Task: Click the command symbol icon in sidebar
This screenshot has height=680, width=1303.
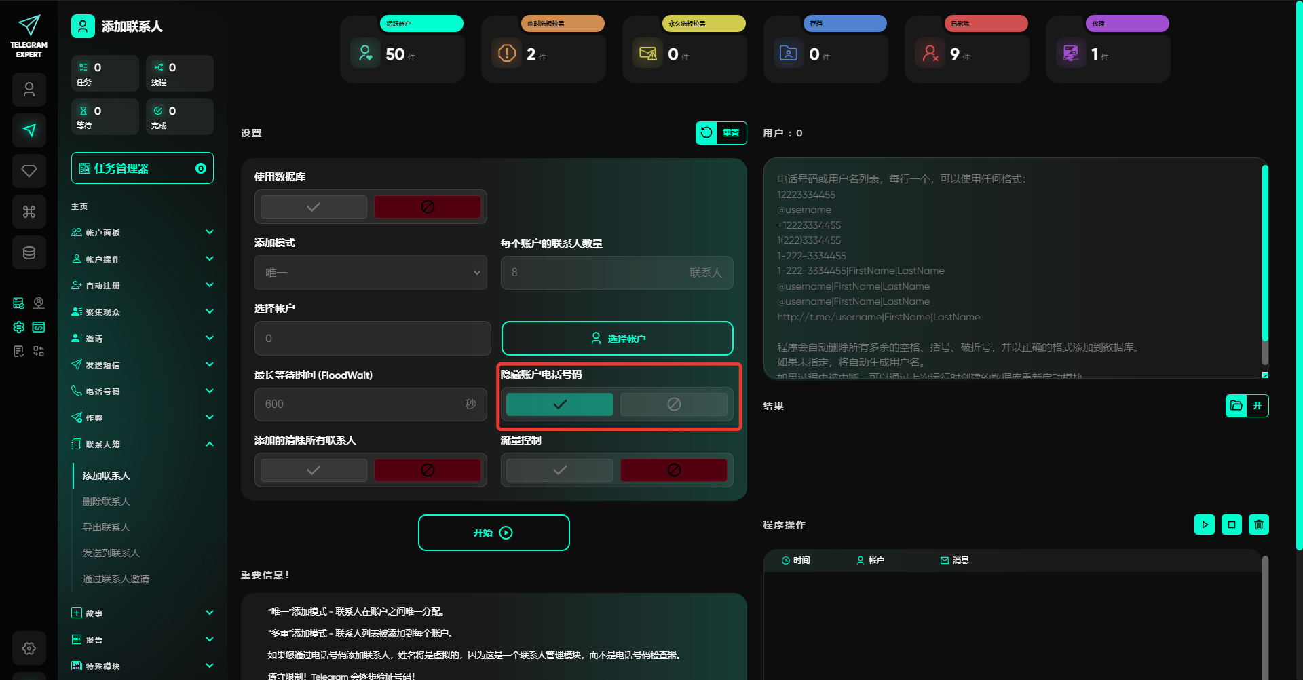Action: coord(29,212)
